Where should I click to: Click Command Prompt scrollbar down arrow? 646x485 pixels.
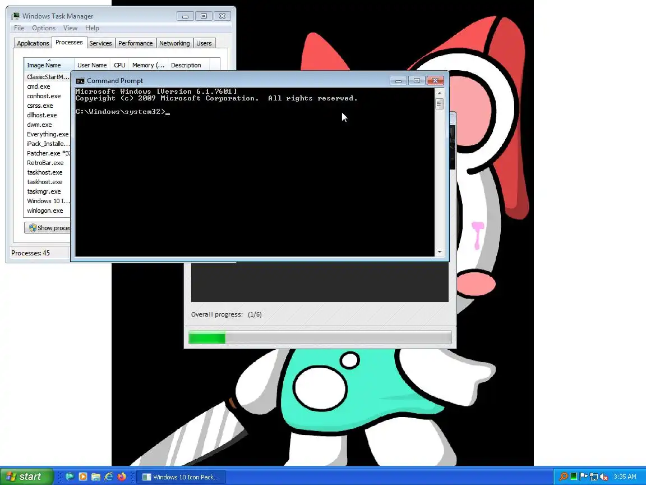pos(440,251)
